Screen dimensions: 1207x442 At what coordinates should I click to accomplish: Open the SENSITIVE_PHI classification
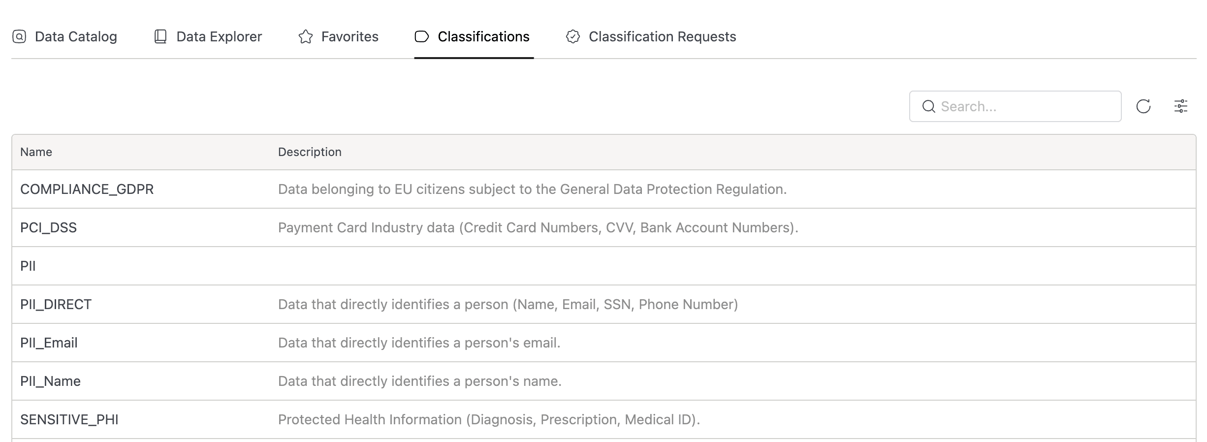pos(69,419)
